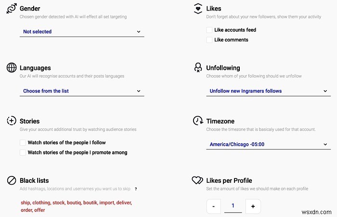Check Watch stories of people I follow

click(x=23, y=143)
